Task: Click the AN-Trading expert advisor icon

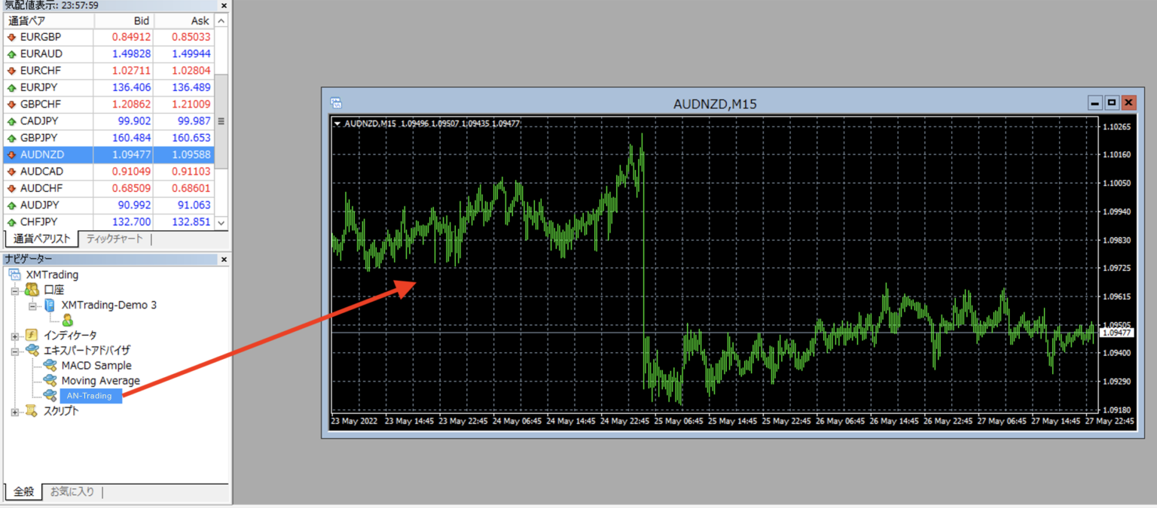Action: pyautogui.click(x=50, y=396)
